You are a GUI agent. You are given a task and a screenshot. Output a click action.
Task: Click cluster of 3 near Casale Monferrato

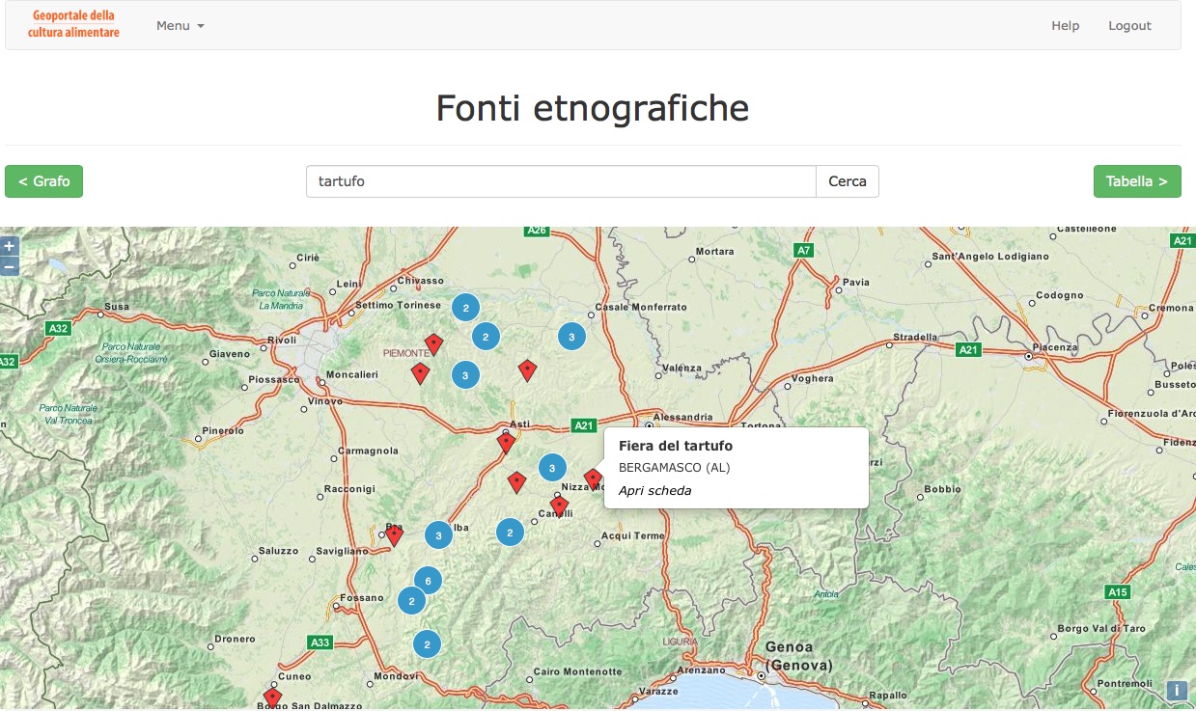point(572,337)
